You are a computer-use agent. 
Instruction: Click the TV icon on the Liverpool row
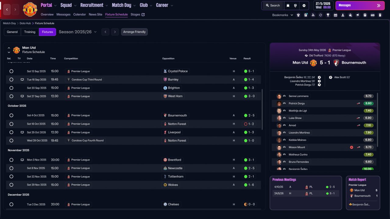(x=22, y=132)
